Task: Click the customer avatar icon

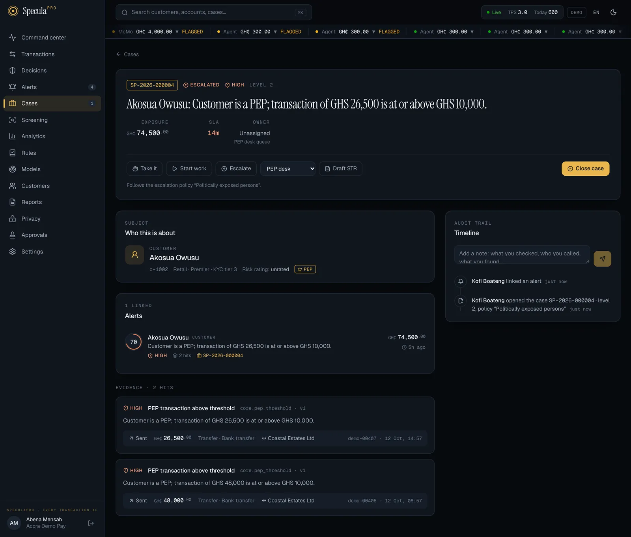Action: (134, 255)
